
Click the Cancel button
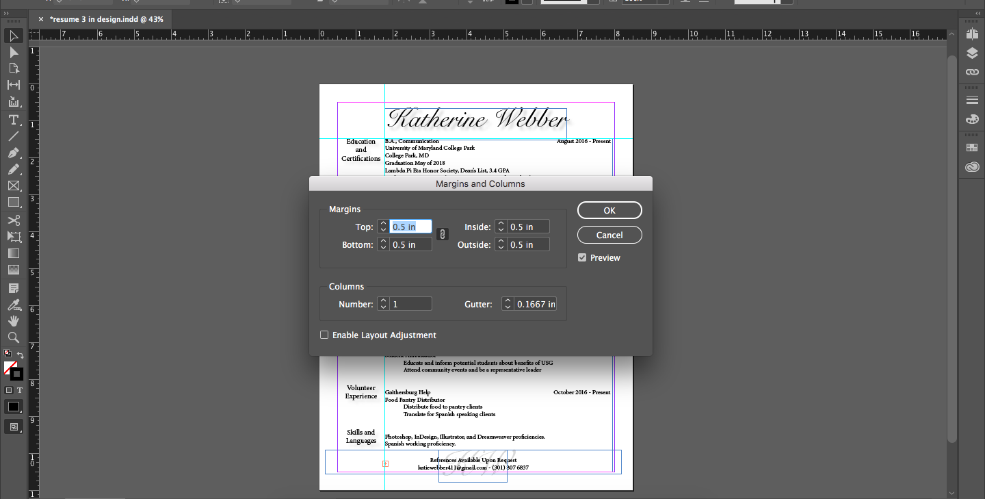[x=609, y=235]
